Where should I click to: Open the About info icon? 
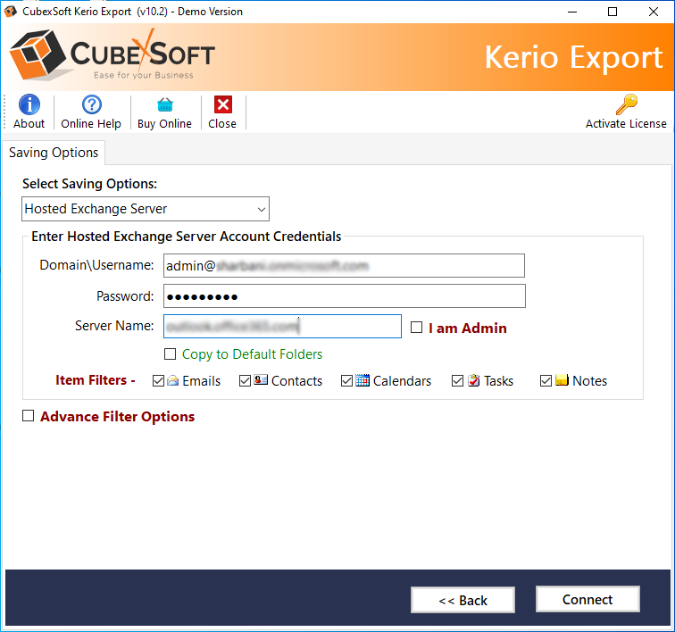(x=29, y=104)
